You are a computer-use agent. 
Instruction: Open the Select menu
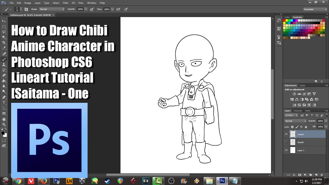point(56,3)
